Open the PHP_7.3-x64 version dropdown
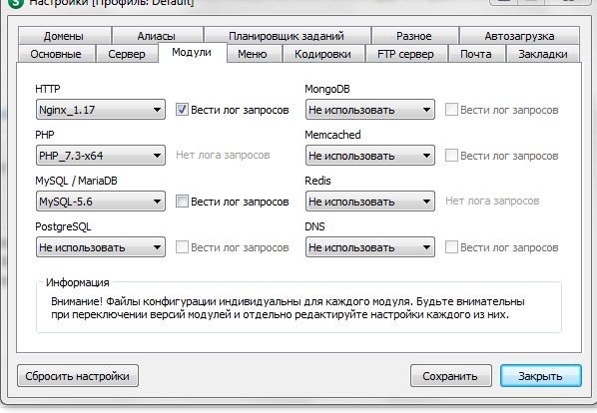Image resolution: width=597 pixels, height=413 pixels. 101,156
